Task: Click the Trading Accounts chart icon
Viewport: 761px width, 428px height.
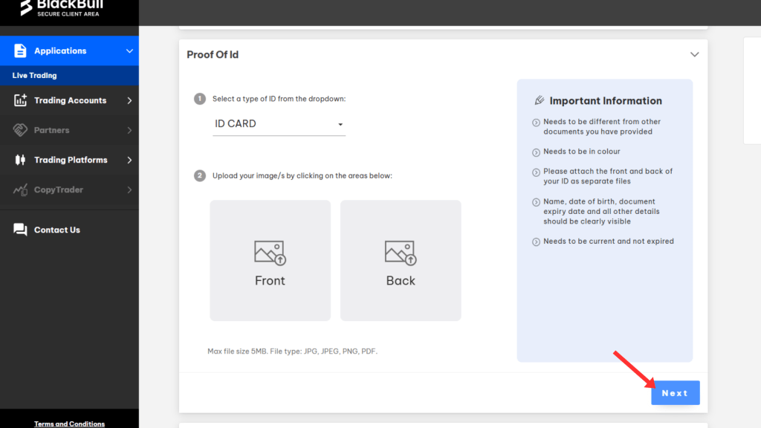Action: tap(20, 100)
